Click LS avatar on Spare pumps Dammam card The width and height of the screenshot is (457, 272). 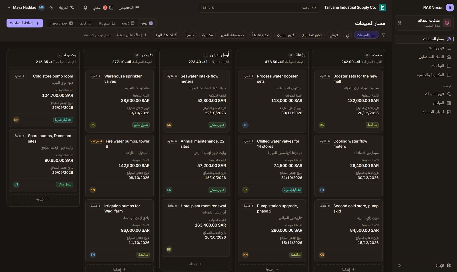tap(16, 185)
